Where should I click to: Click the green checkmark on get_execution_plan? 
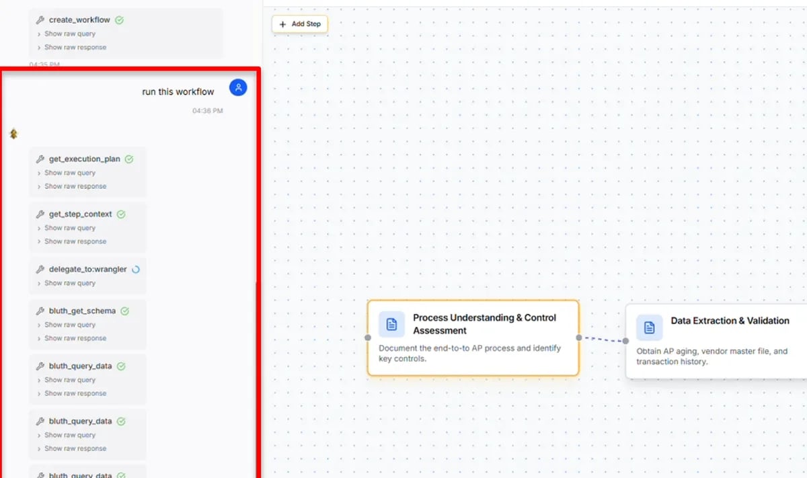[129, 159]
